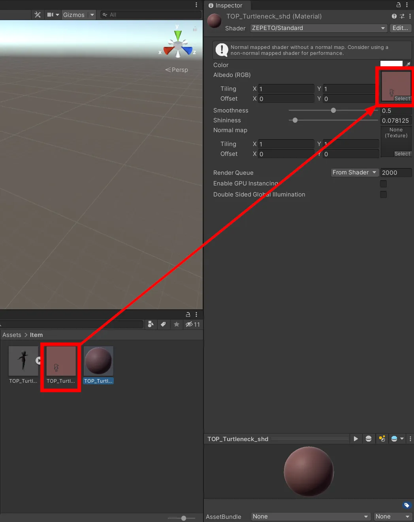Click Select on the Albedo texture slot
The height and width of the screenshot is (522, 414).
click(x=402, y=98)
